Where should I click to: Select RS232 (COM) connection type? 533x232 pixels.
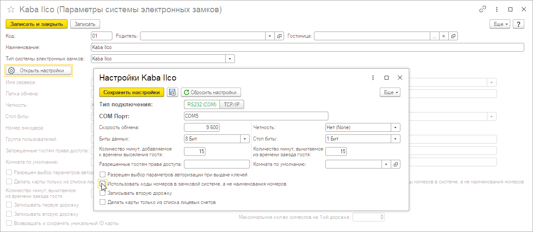[202, 104]
